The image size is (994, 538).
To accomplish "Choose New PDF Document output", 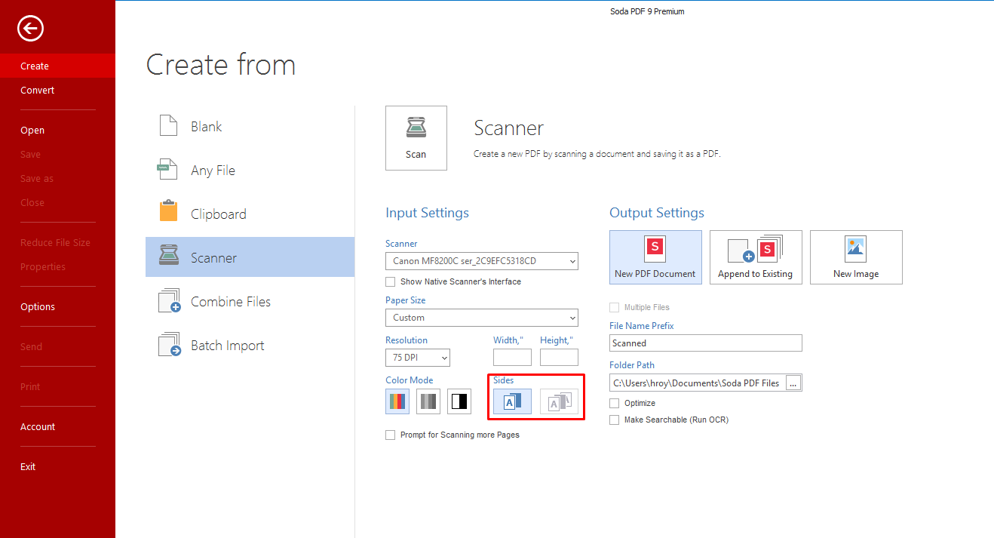I will 655,257.
